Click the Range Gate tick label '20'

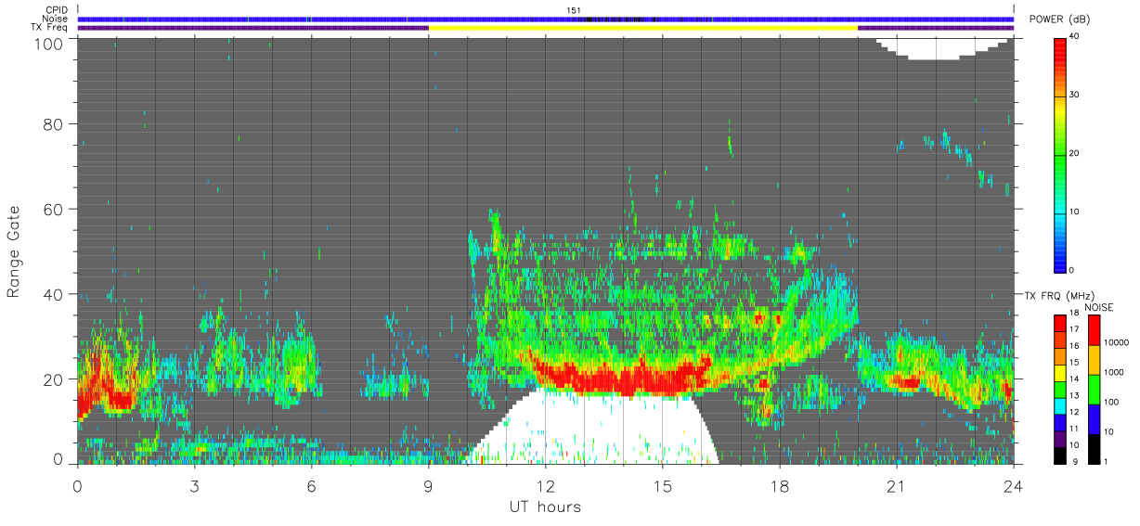pyautogui.click(x=55, y=379)
